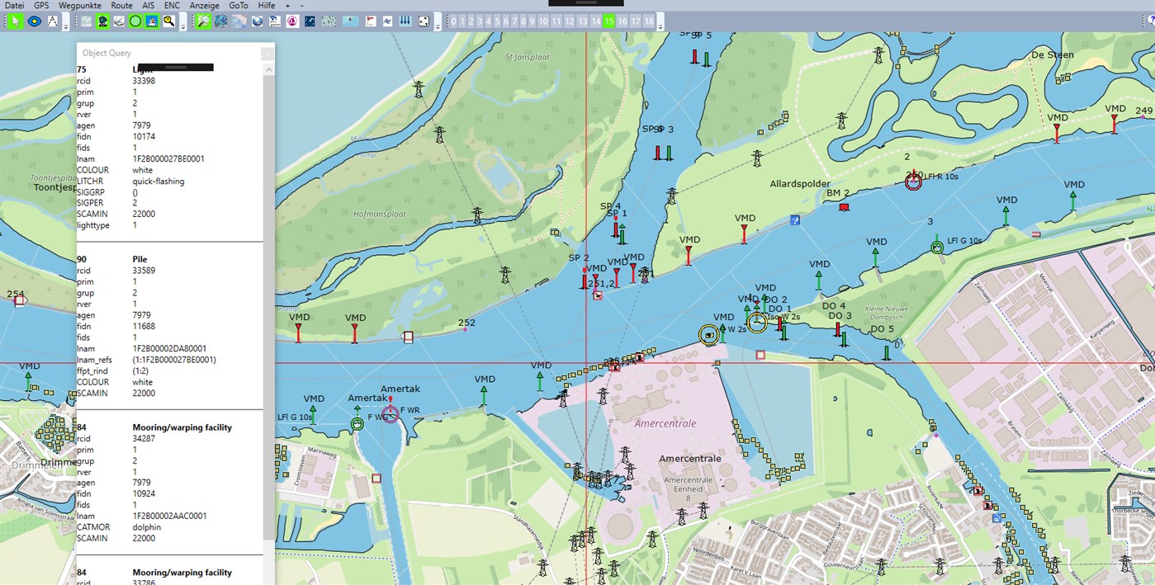
Task: Click the globe icon on the toolbar
Action: tap(257, 21)
